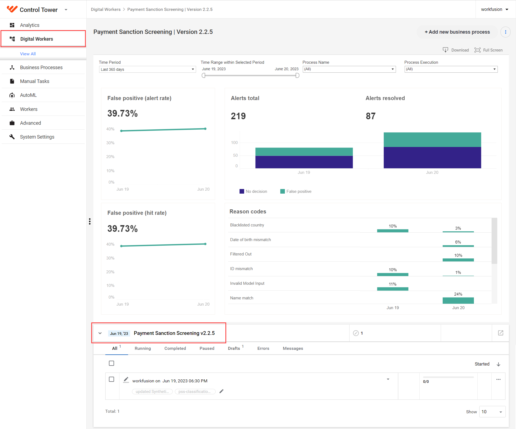This screenshot has height=429, width=516.
Task: Click the sort arrow next to Started
Action: coord(498,364)
